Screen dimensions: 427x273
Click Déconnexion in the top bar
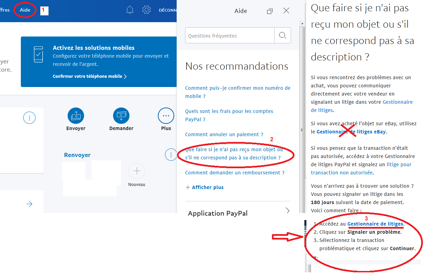pyautogui.click(x=168, y=10)
